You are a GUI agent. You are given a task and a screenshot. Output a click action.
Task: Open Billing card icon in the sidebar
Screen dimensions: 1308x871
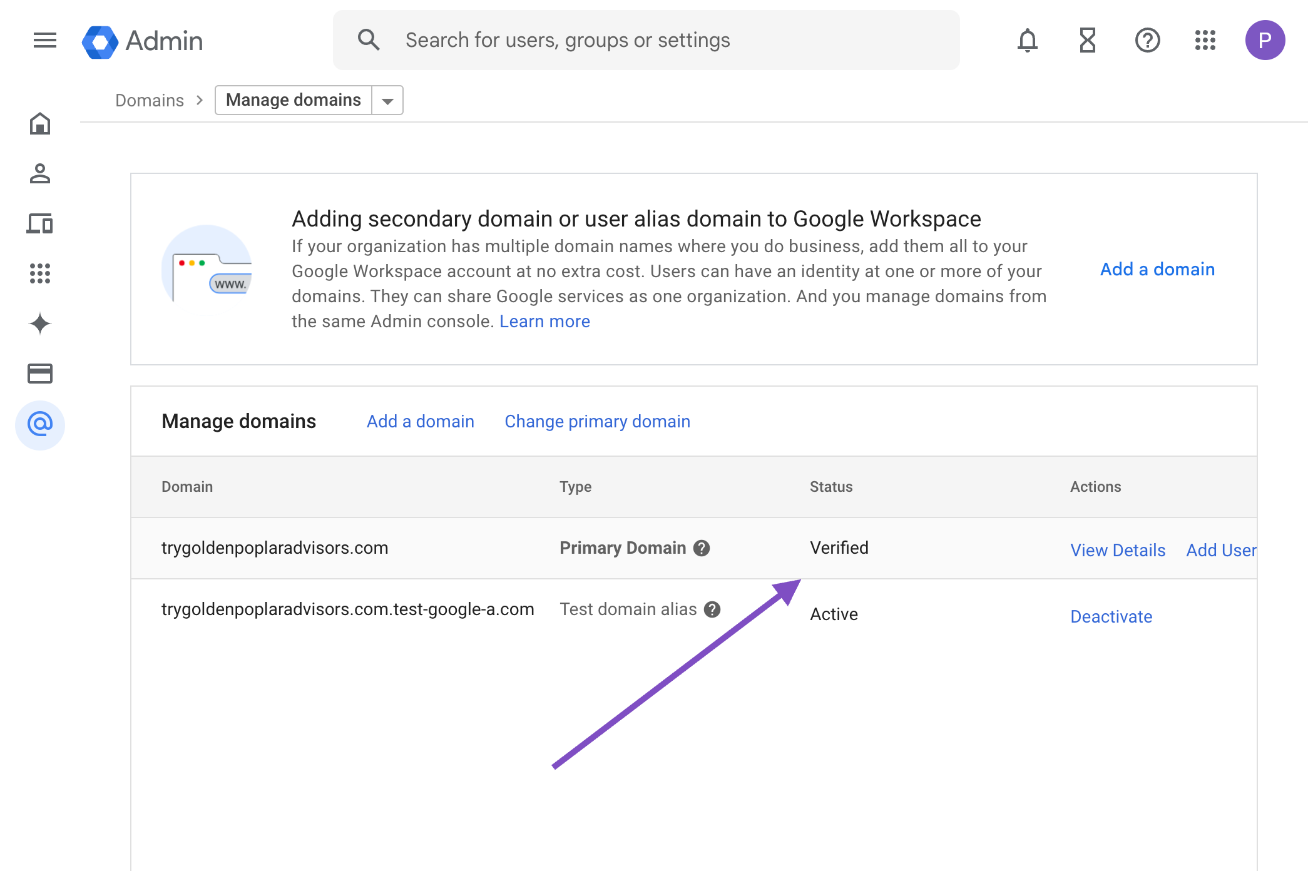tap(40, 374)
